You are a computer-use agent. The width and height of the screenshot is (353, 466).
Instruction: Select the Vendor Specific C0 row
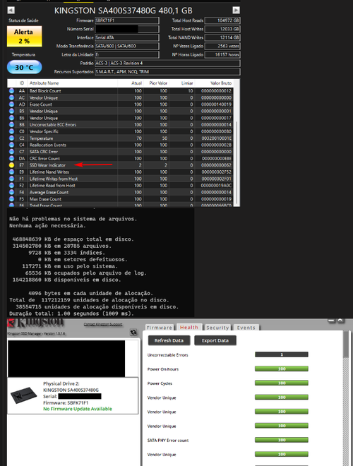(120, 131)
